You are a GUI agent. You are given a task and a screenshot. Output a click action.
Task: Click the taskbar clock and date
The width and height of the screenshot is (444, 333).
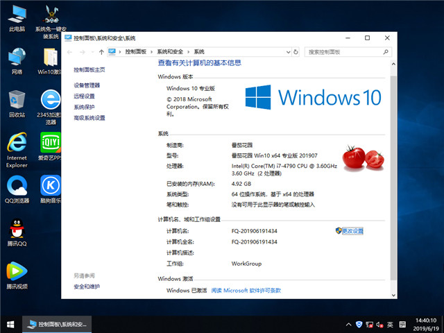coord(426,325)
